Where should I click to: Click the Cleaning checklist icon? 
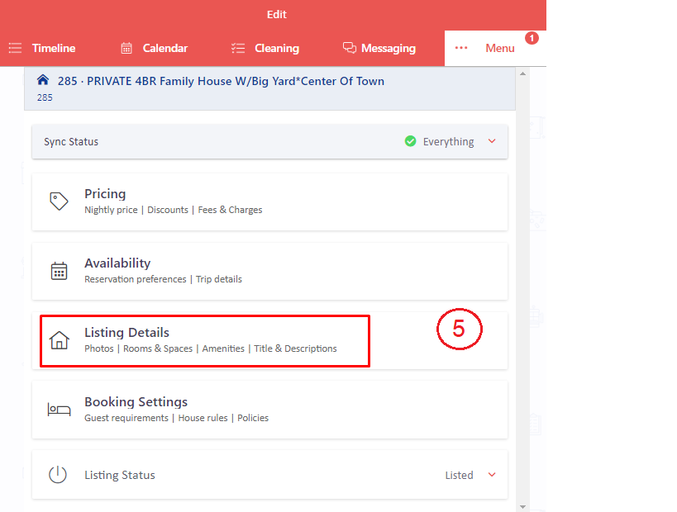coord(238,48)
